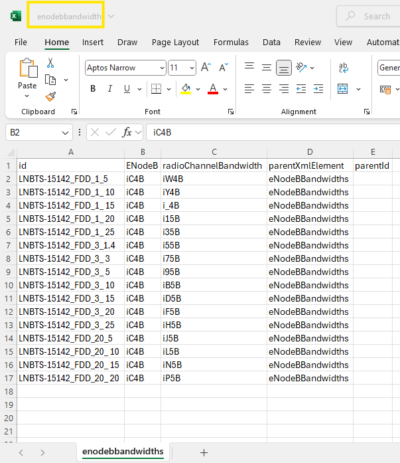
Task: Click the Merge & Center icon
Action: (x=343, y=89)
